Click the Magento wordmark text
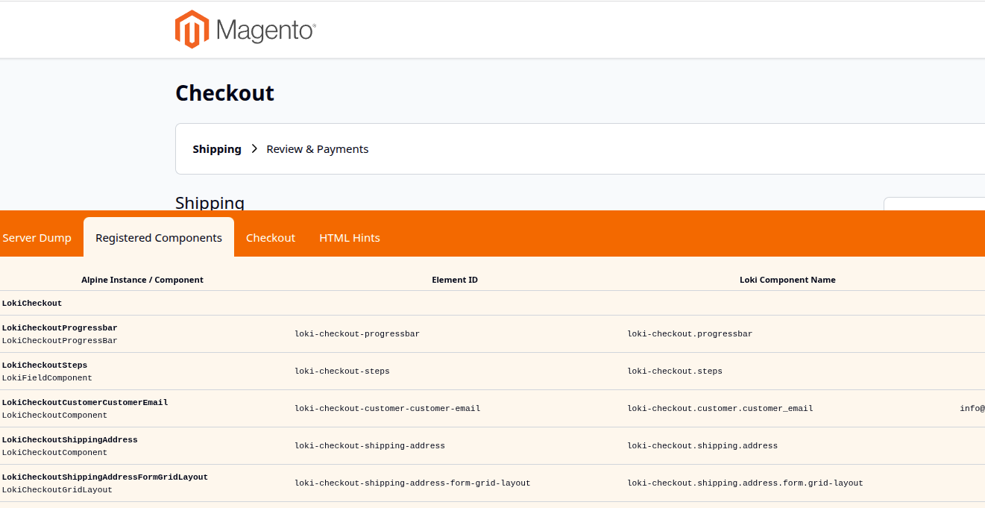 [x=265, y=31]
